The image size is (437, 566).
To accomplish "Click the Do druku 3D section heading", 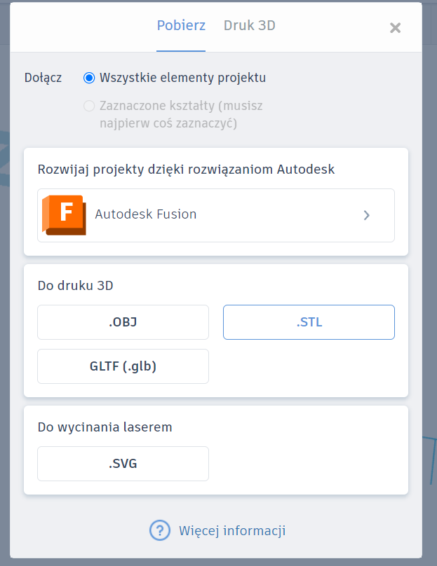I will (x=75, y=286).
